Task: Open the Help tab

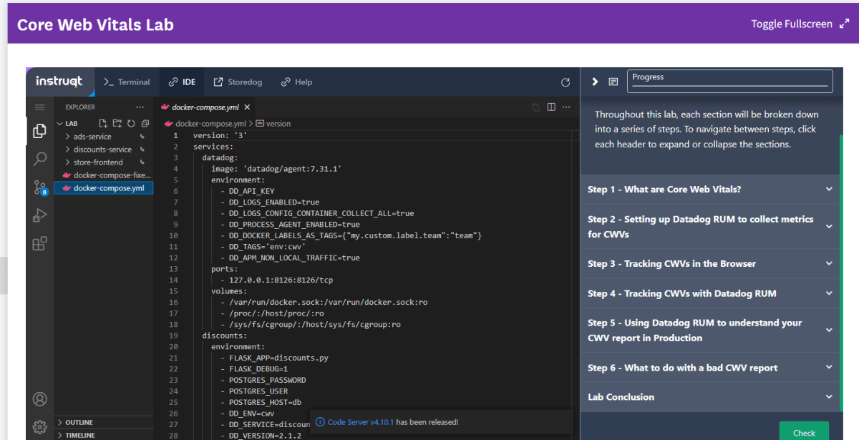Action: coord(296,82)
